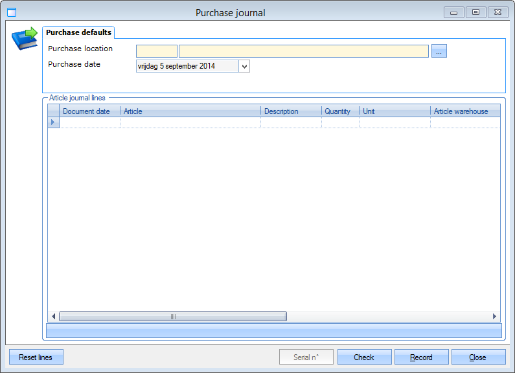Click the Record button

[x=421, y=357]
